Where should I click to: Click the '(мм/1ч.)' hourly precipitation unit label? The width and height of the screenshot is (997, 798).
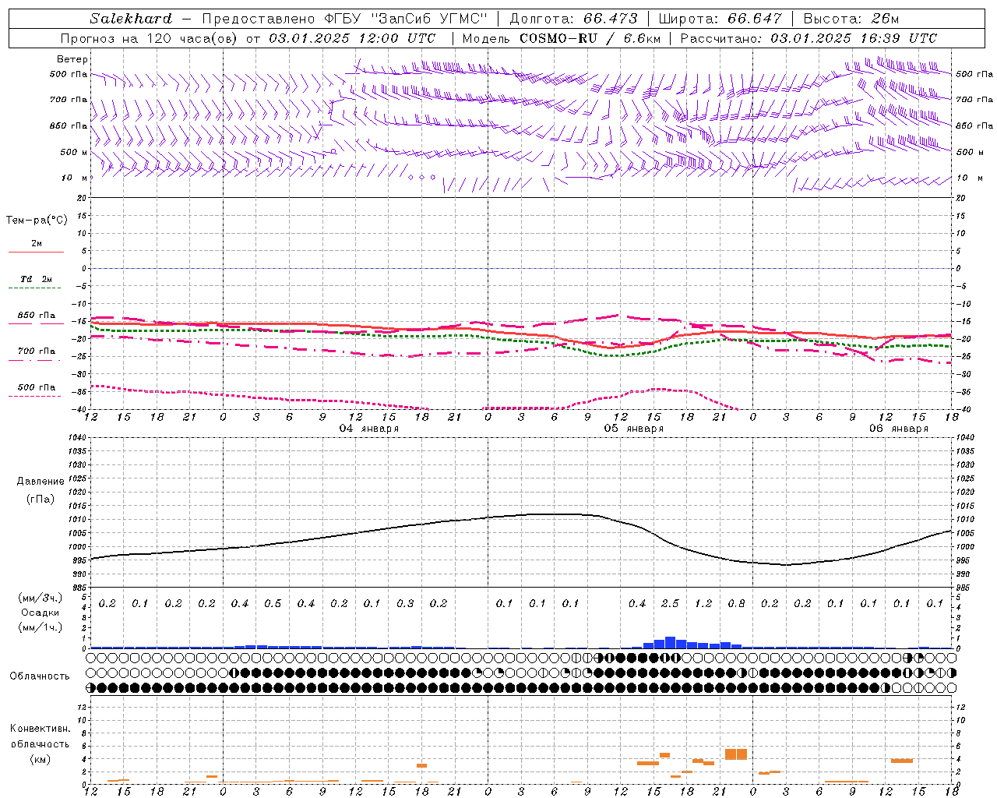pos(40,627)
